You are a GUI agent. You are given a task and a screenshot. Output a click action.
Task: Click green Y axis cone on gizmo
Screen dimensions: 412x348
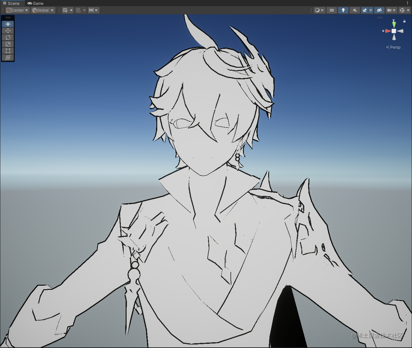(394, 24)
